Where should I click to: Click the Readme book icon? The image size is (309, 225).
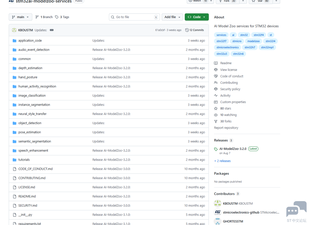tap(216, 63)
